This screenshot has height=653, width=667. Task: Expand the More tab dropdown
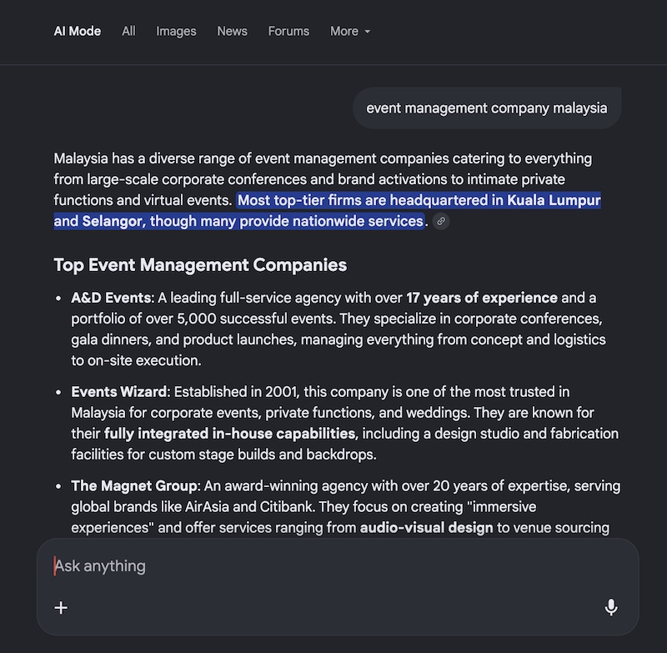click(349, 31)
